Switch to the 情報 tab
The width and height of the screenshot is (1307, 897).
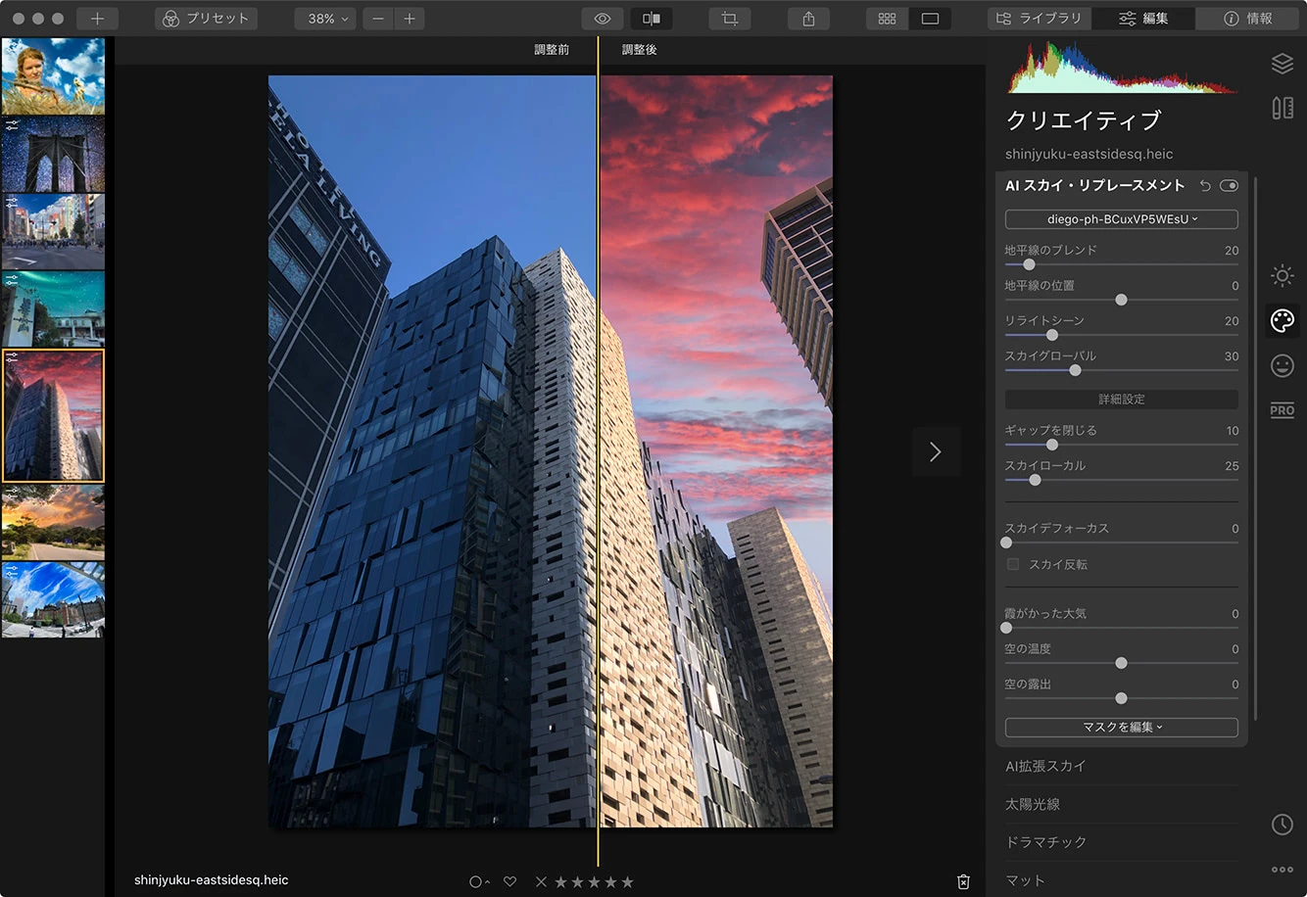[x=1247, y=19]
